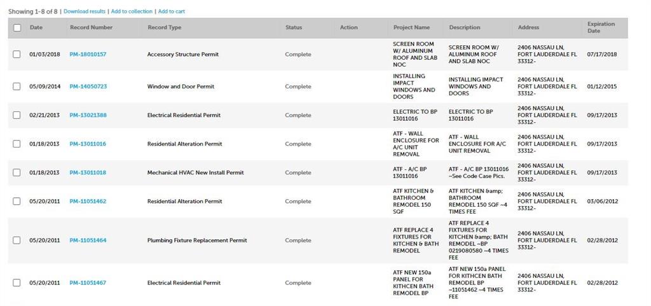Click Add to collection link
Viewport: 651px width, 306px height.
coord(132,11)
